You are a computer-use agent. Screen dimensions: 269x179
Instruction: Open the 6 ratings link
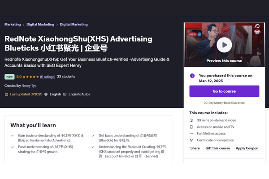pyautogui.click(x=48, y=77)
